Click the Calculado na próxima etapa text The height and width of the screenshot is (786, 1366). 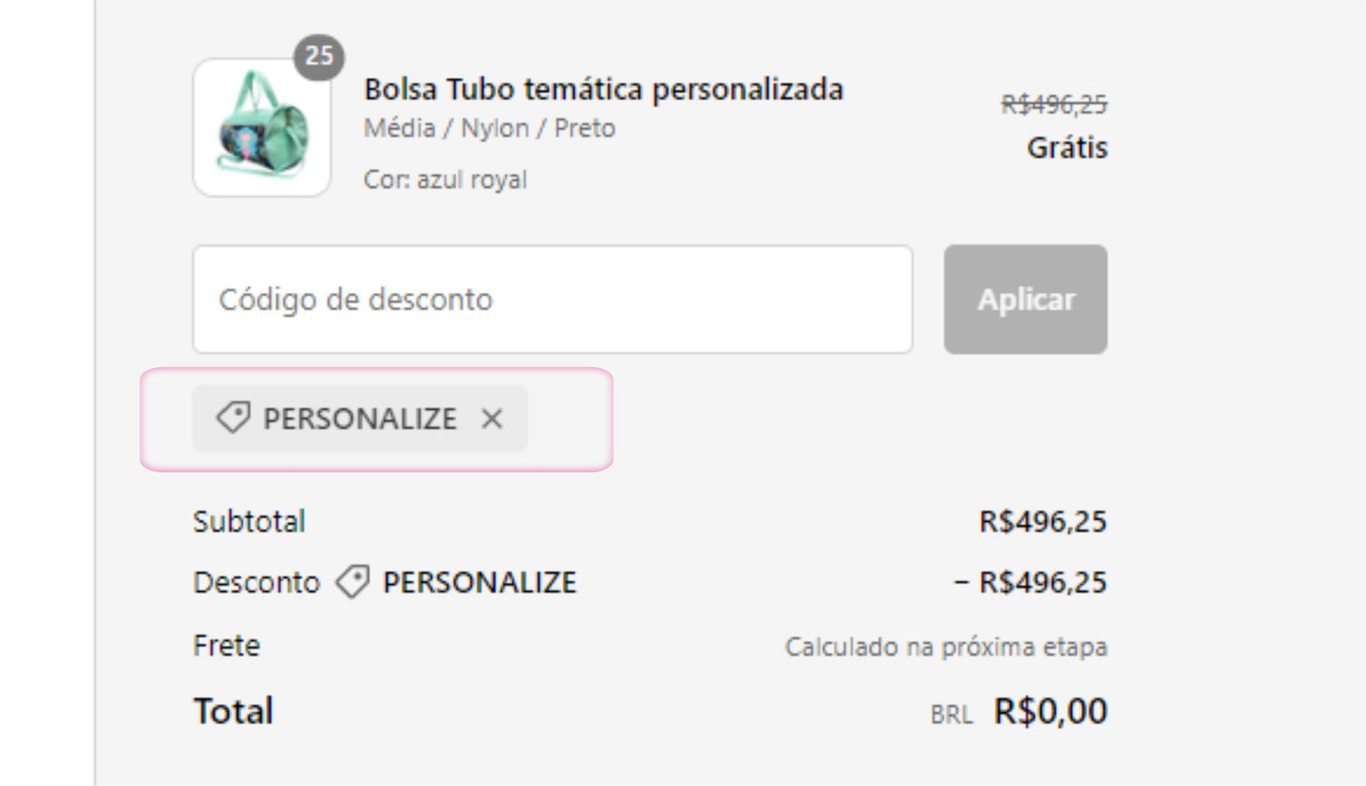point(945,647)
